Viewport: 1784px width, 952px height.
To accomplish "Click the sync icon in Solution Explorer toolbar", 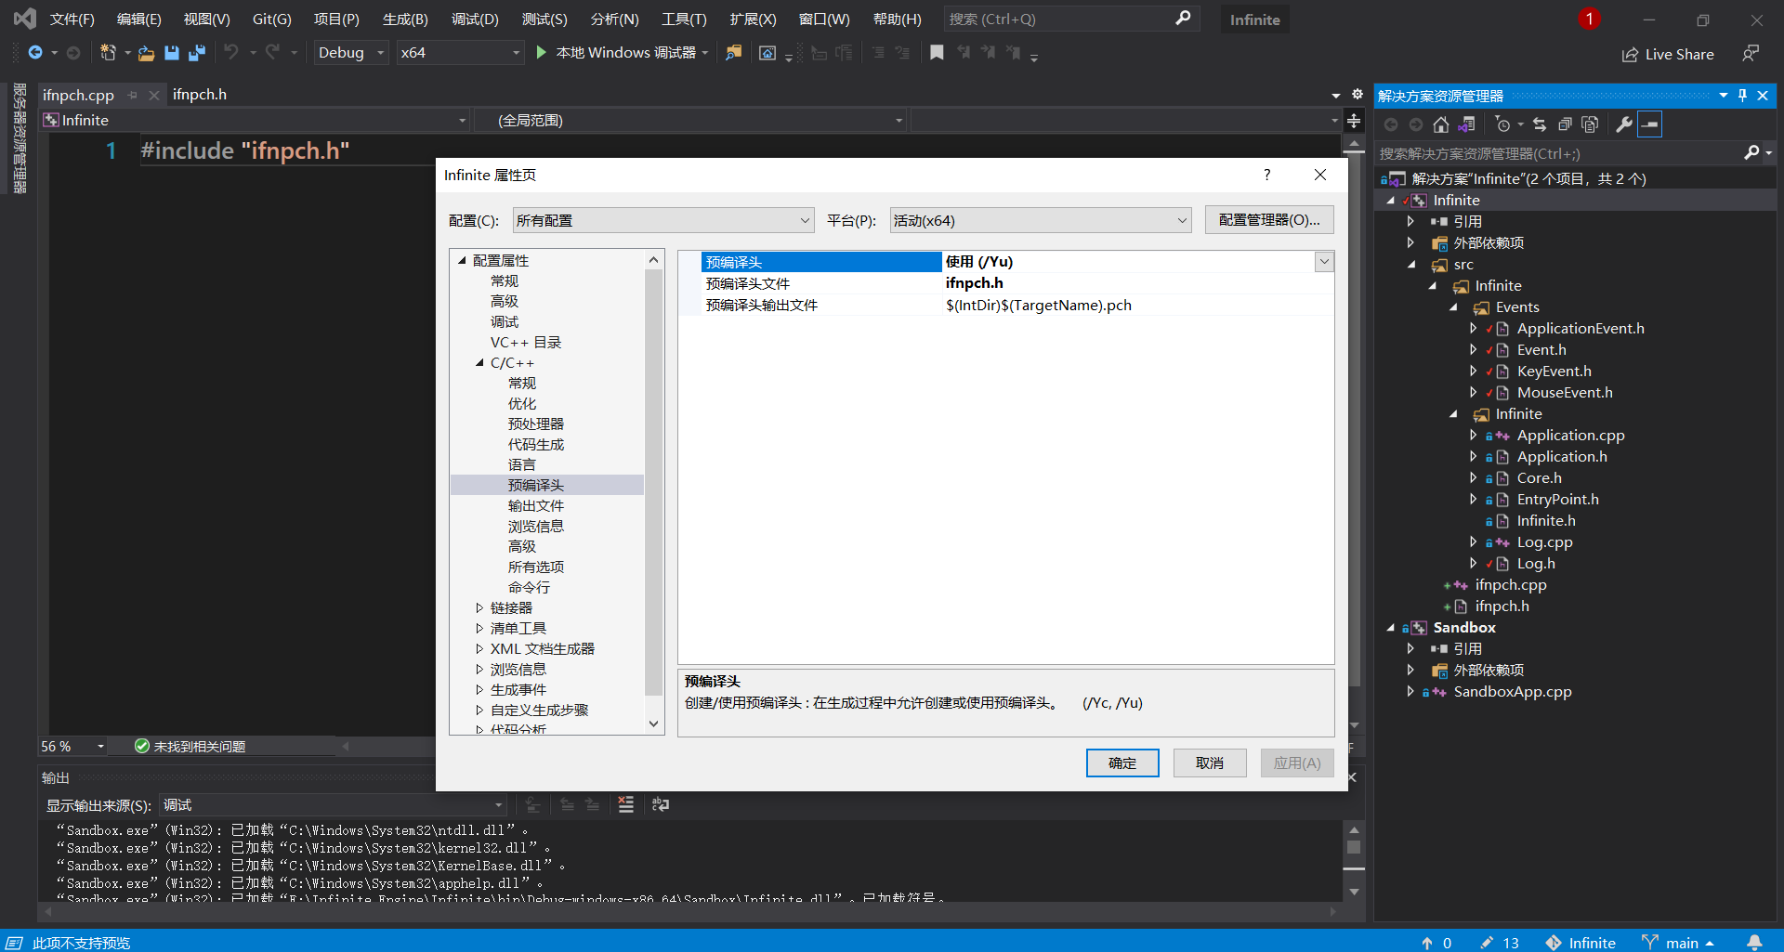I will coord(1540,124).
